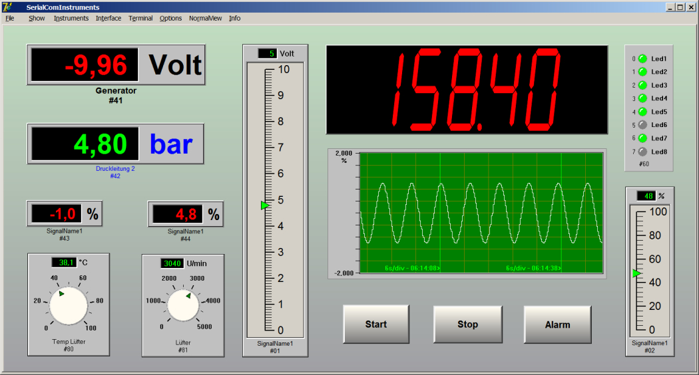Click SignalName1 #02 label under percent scale
This screenshot has height=375, width=699.
[x=650, y=346]
